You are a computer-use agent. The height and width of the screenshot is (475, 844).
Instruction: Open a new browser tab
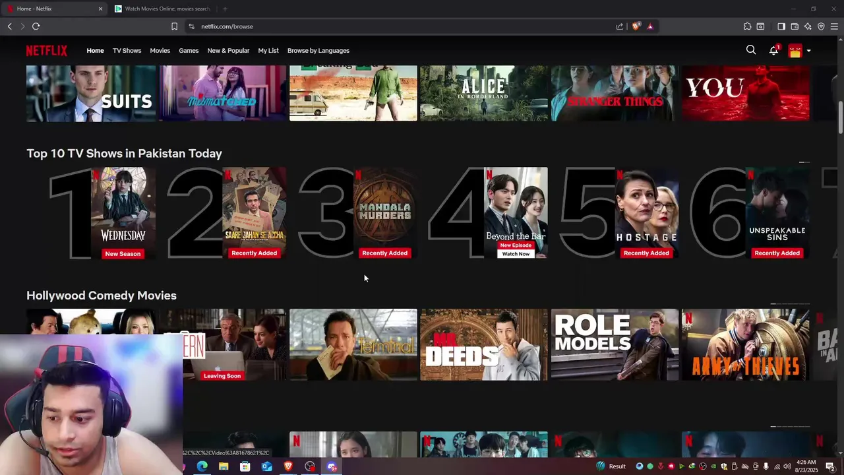tap(225, 9)
